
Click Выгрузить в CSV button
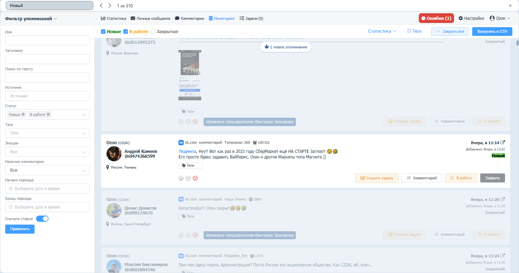click(492, 31)
